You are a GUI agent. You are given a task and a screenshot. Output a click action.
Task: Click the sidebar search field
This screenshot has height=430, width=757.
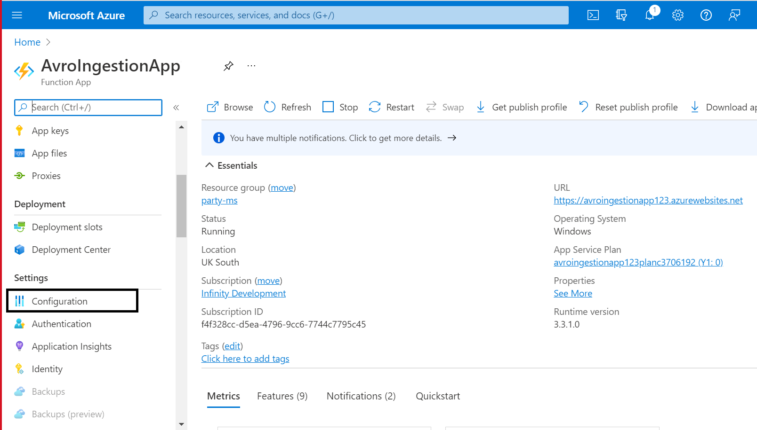click(x=89, y=107)
